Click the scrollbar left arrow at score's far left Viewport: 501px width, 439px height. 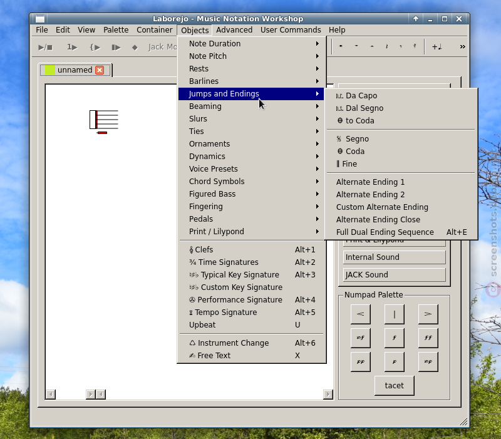51,395
